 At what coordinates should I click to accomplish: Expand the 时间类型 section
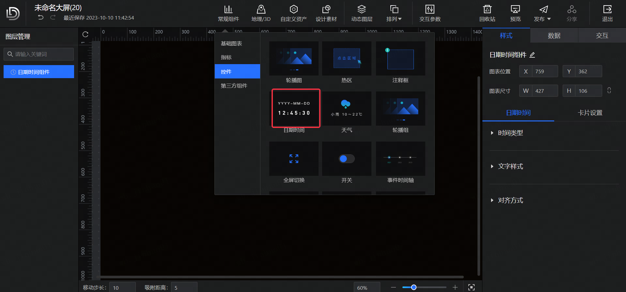click(510, 133)
